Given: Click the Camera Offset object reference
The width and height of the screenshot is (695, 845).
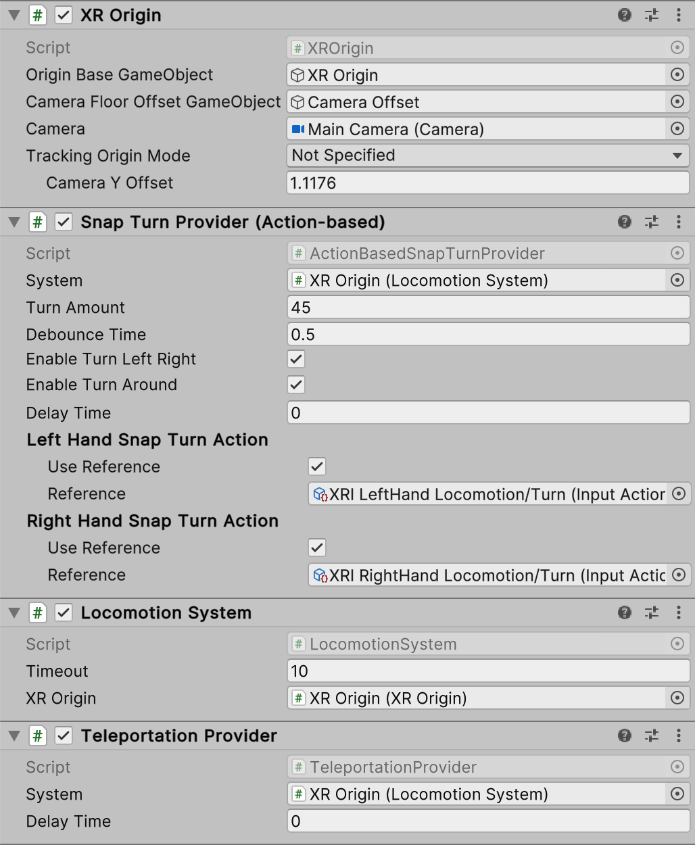Looking at the screenshot, I should click(x=476, y=102).
